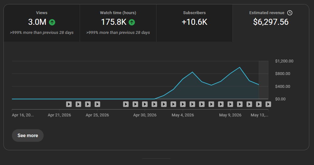This screenshot has width=314, height=165.
Task: Click the clock icon beside Estimated revenue
Action: pos(290,13)
